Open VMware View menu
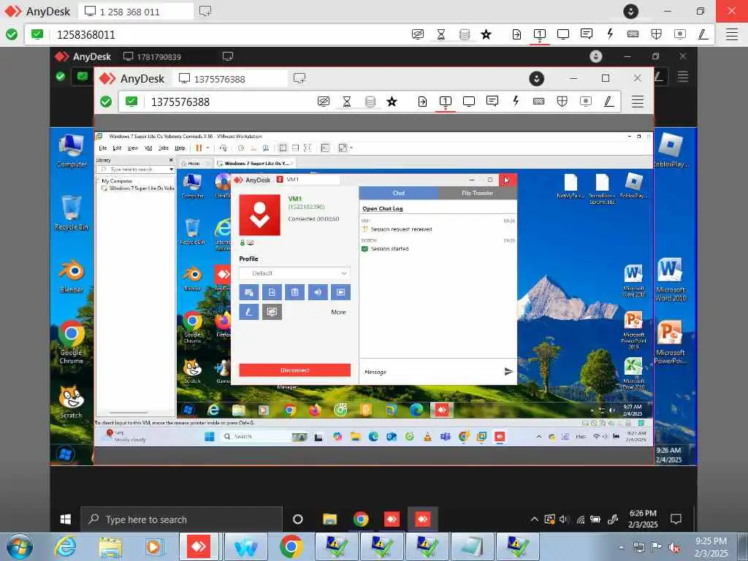This screenshot has height=561, width=748. tap(133, 148)
